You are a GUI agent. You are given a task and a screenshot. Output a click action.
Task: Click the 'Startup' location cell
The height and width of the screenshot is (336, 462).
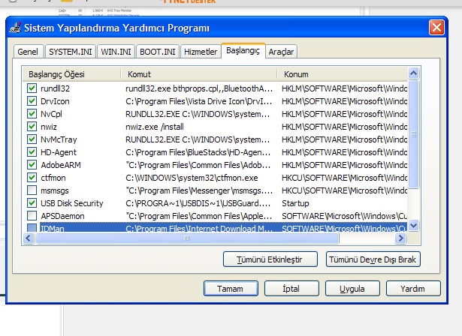coord(295,203)
